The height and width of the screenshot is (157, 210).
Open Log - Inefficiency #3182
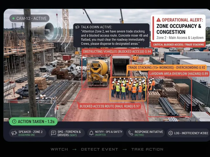click(x=188, y=133)
